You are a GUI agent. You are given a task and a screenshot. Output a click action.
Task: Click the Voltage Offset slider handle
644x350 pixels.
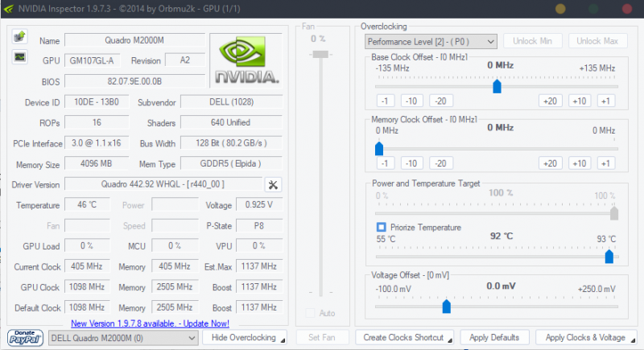point(447,306)
